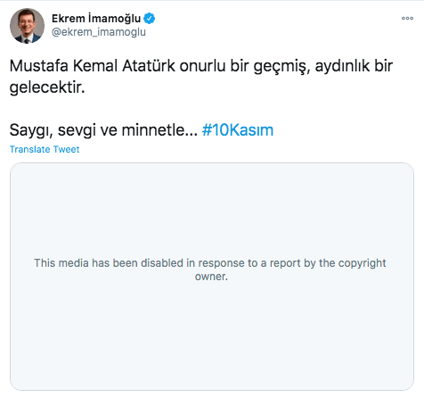Open the tweet's three-dot more options menu
424x398 pixels.
click(407, 18)
